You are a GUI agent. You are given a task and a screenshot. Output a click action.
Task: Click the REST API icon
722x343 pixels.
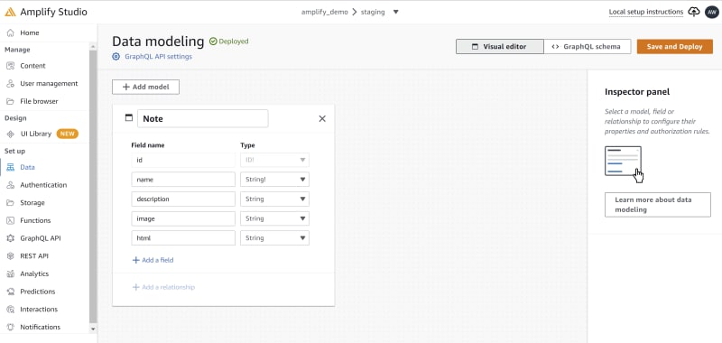(11, 256)
